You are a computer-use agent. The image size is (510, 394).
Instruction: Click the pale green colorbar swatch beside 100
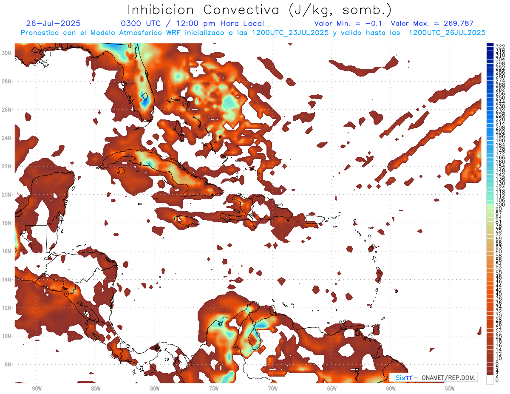tap(490, 207)
